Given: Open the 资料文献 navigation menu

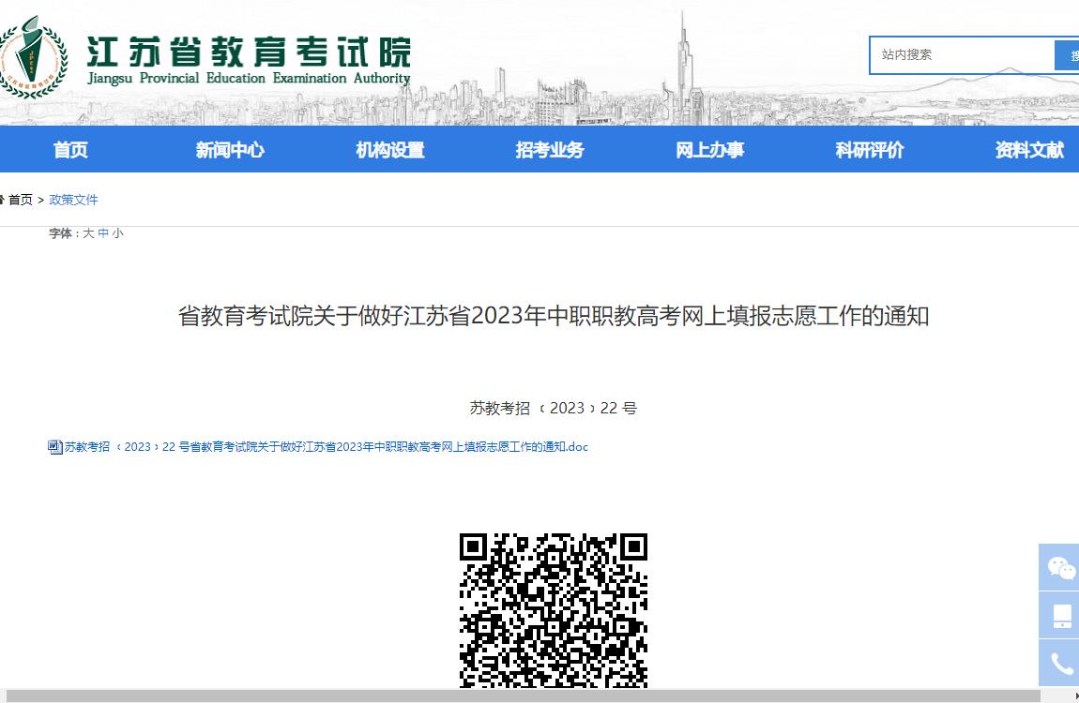Looking at the screenshot, I should tap(1029, 150).
